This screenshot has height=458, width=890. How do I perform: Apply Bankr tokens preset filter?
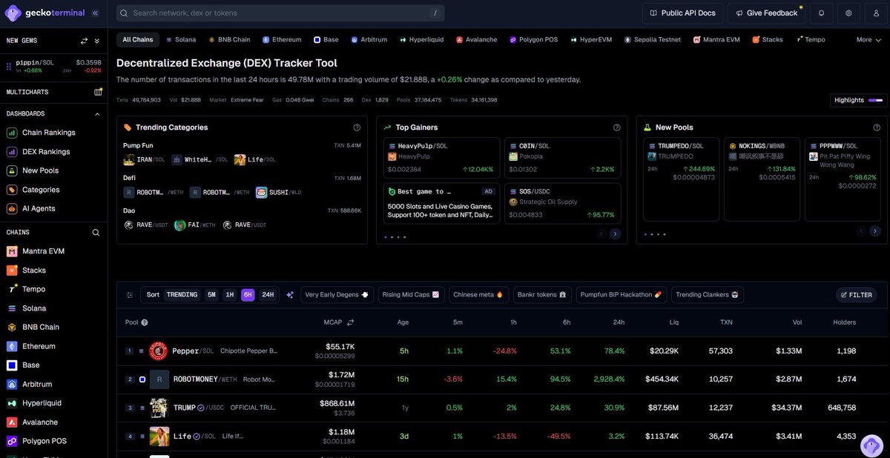click(542, 295)
